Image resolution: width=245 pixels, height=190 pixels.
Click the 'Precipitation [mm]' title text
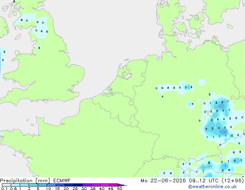[25, 181]
